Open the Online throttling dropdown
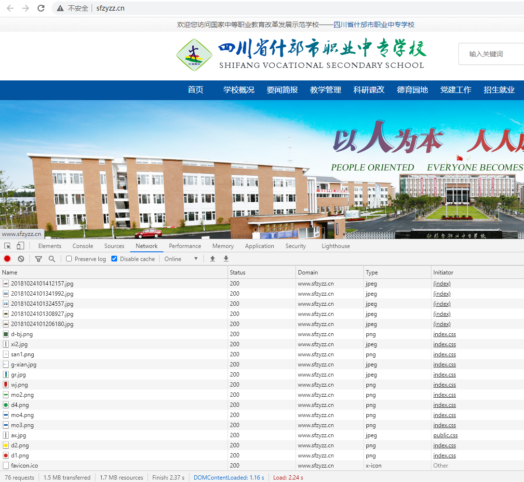 [x=181, y=259]
